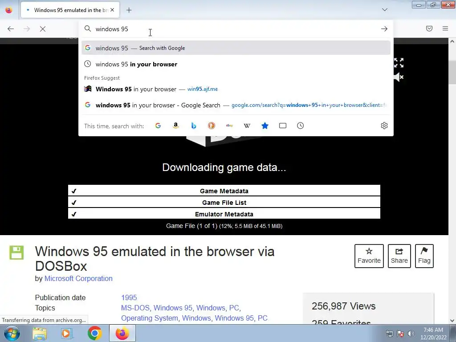Viewport: 456px width, 342px height.
Task: Save to Pocket icon
Action: [429, 28]
